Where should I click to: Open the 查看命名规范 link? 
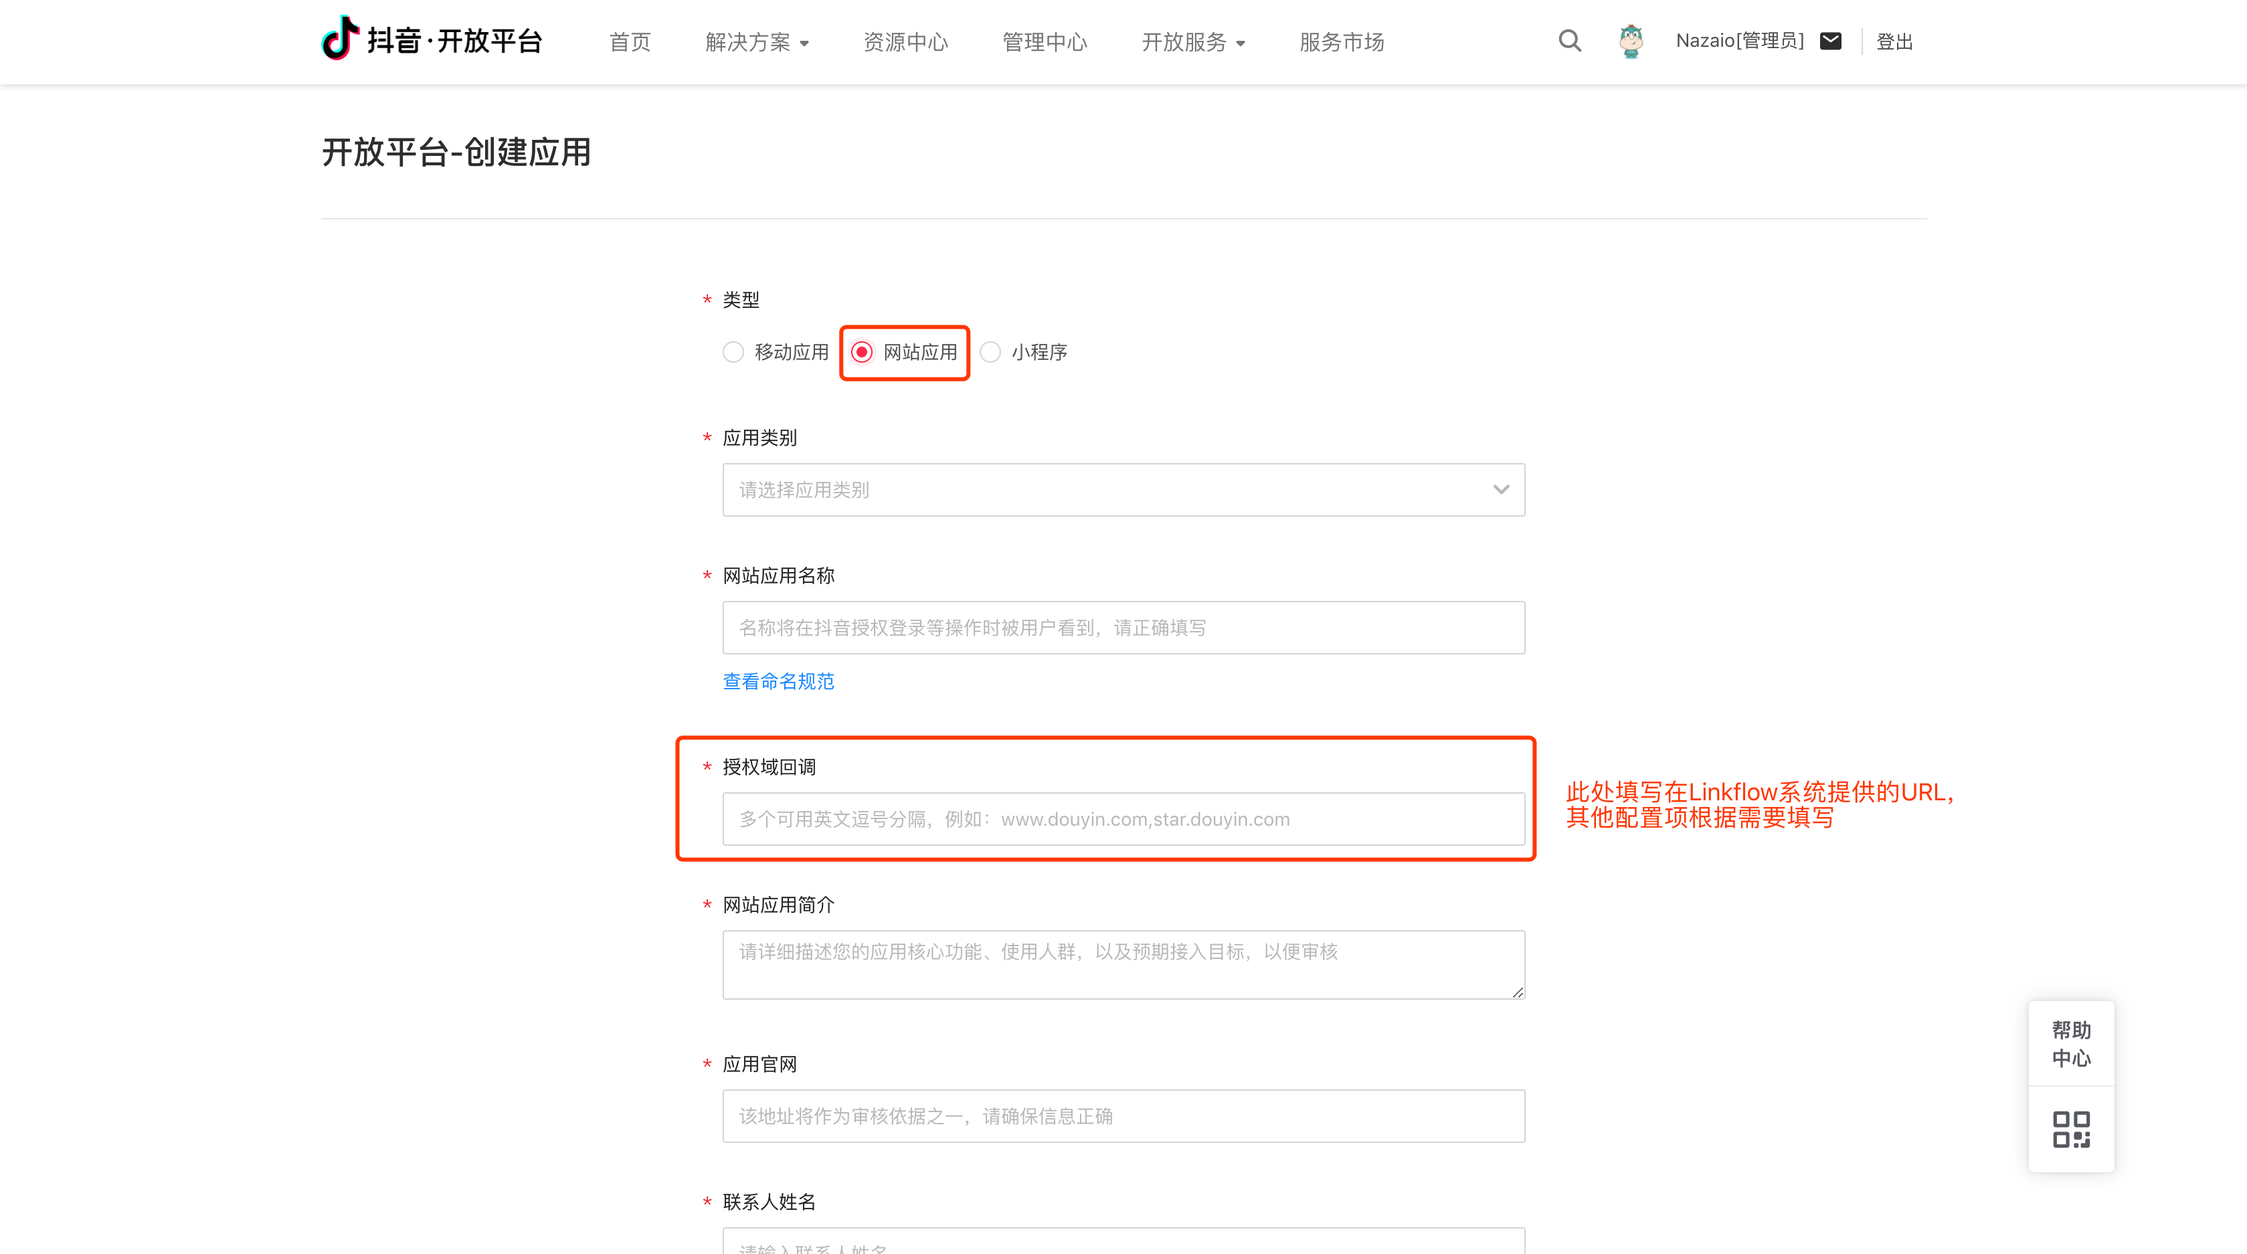point(778,681)
